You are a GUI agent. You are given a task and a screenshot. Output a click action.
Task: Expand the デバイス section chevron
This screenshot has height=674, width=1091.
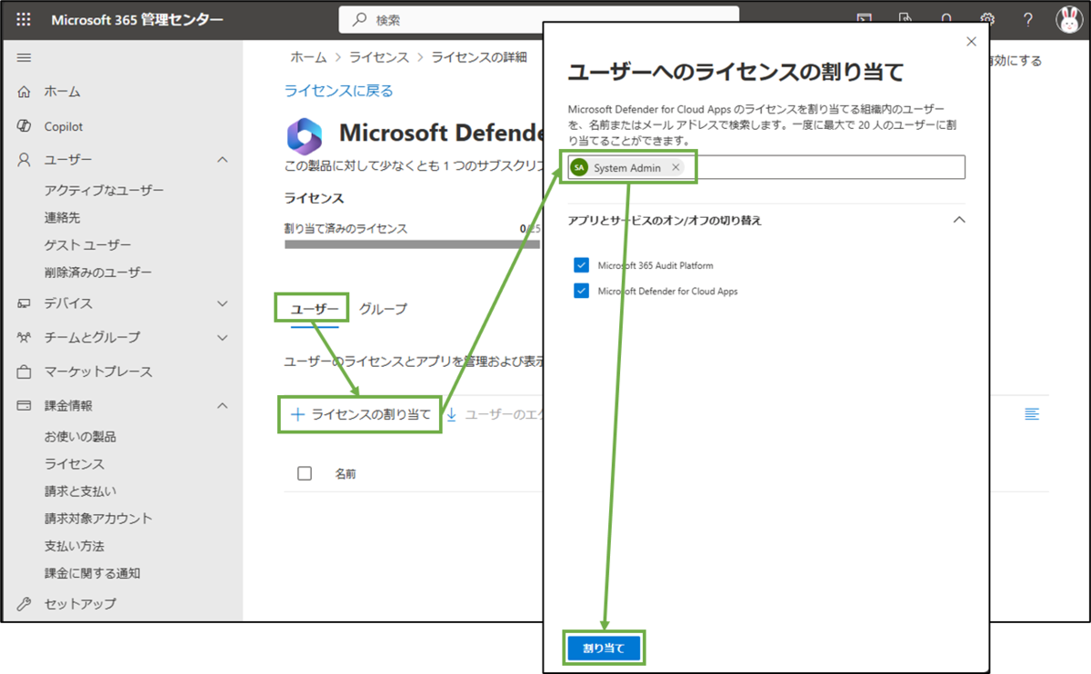(223, 303)
